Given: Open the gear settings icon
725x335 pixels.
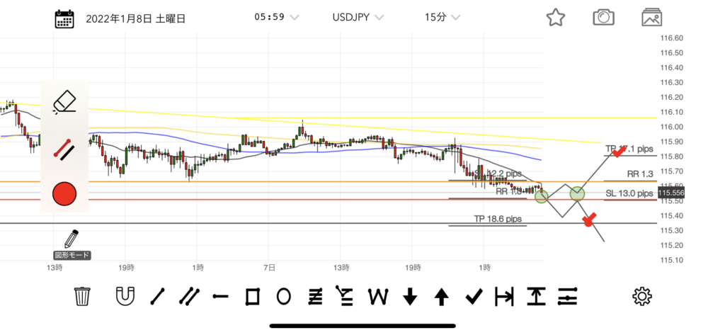Looking at the screenshot, I should [x=641, y=296].
